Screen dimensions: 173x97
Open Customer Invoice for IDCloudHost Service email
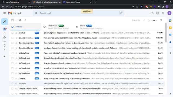87,73
